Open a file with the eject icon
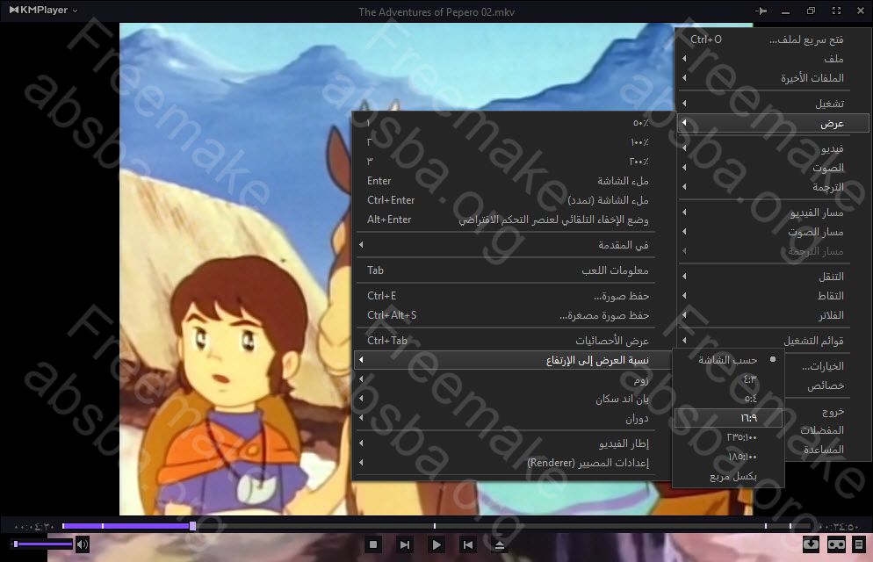 pyautogui.click(x=500, y=544)
